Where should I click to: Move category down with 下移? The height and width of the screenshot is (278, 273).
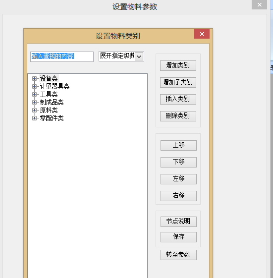point(178,162)
